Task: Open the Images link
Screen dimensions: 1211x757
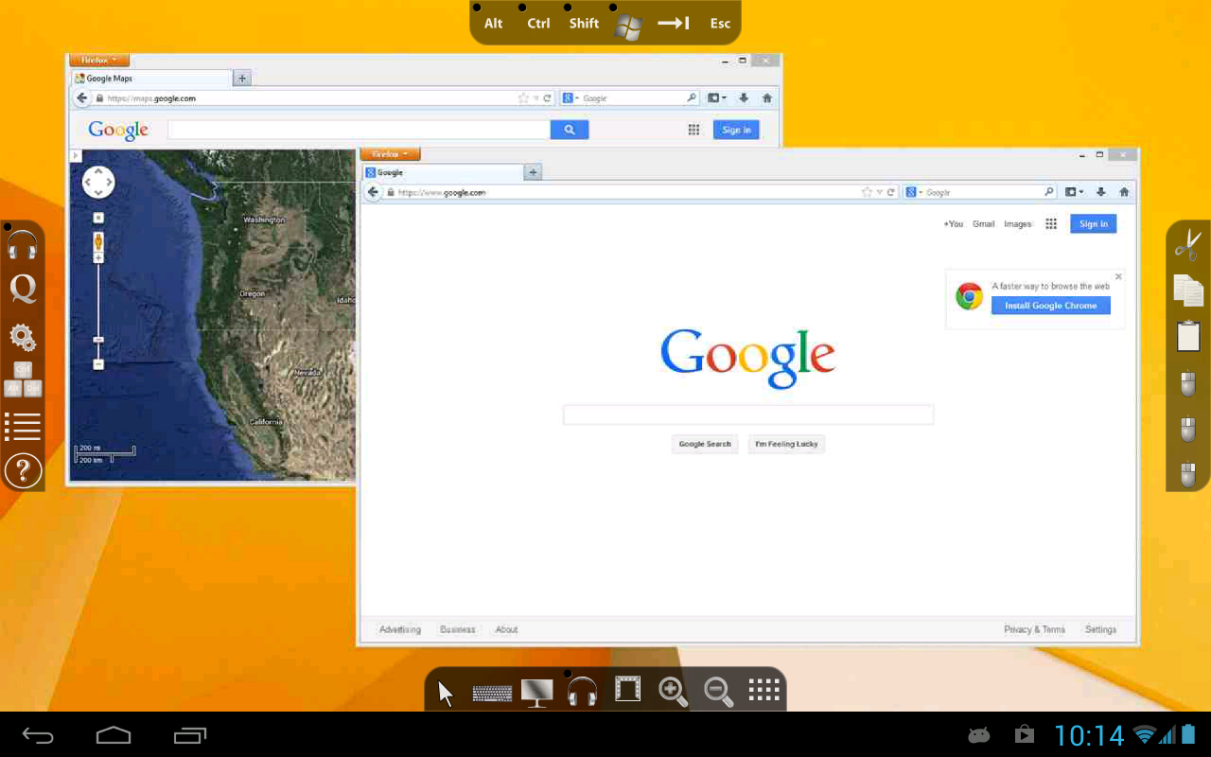Action: (x=1018, y=224)
